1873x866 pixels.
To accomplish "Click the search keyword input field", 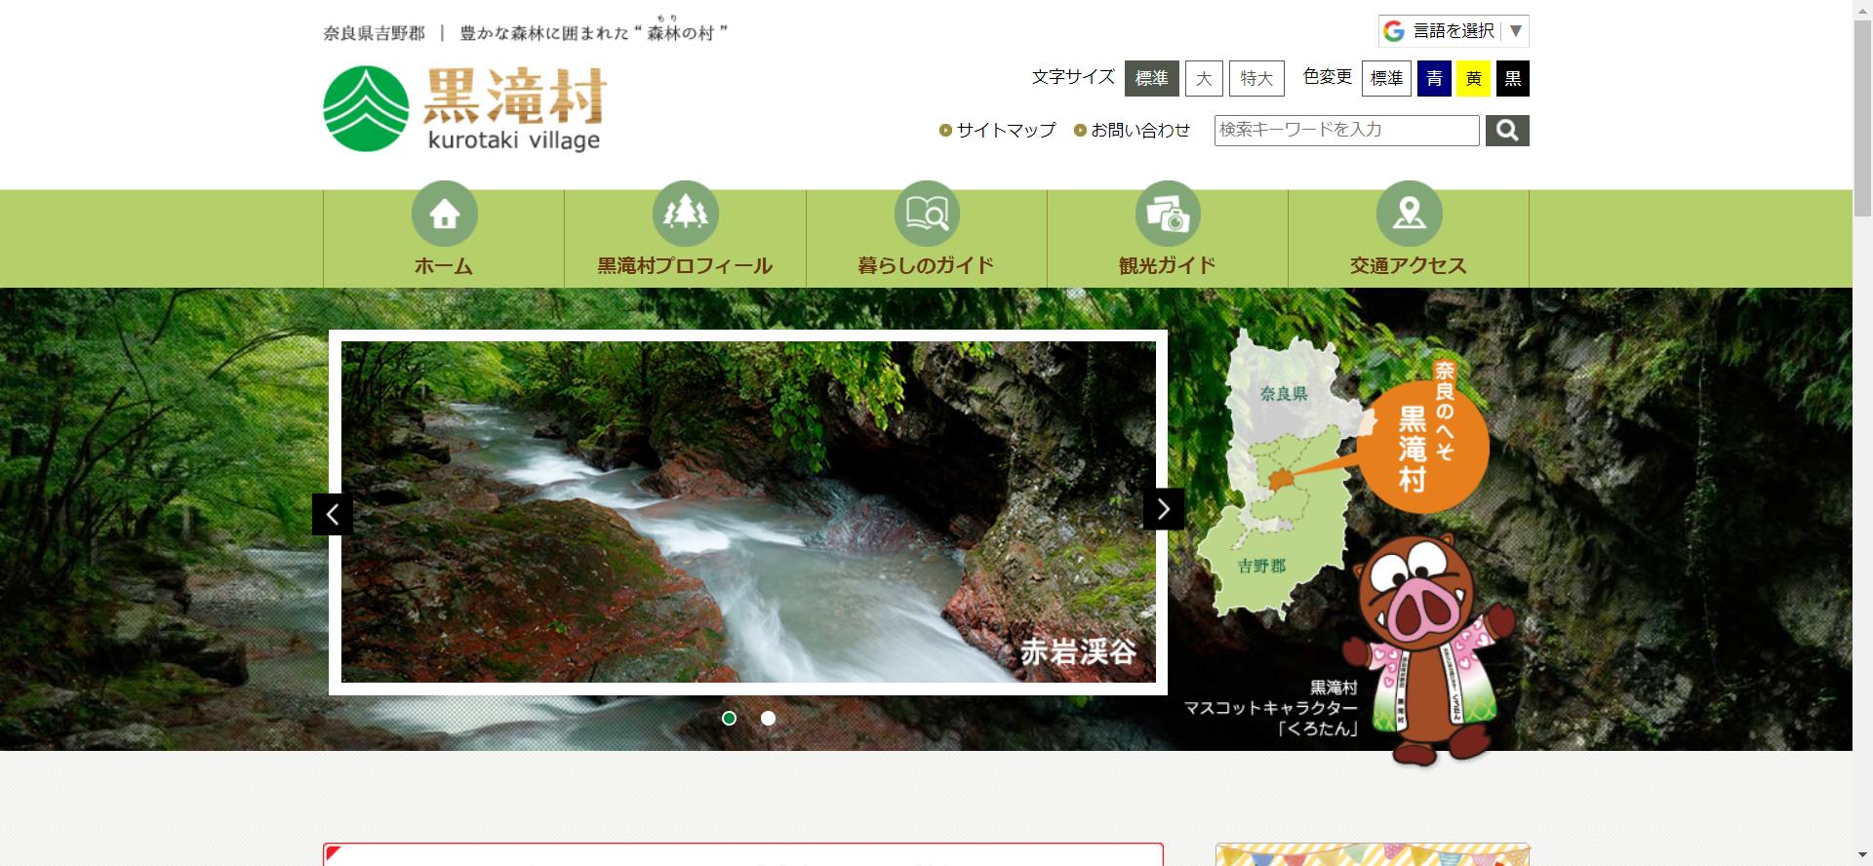I will point(1346,131).
